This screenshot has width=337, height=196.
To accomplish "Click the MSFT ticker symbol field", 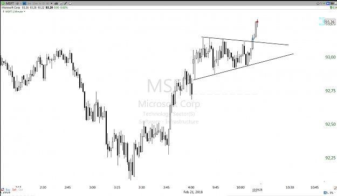I will [10, 3].
